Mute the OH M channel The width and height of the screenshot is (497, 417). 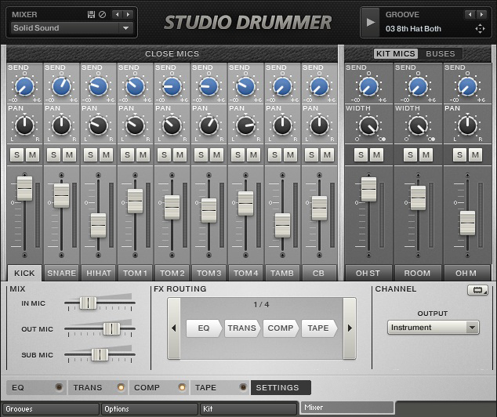click(476, 155)
